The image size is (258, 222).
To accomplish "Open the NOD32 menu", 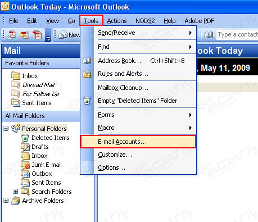I will click(145, 21).
